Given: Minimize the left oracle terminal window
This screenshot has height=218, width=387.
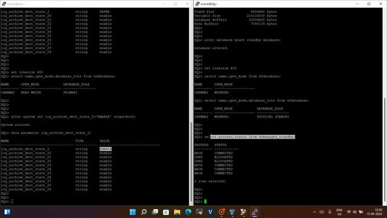Looking at the screenshot, I should 164,4.
